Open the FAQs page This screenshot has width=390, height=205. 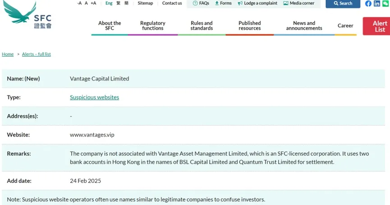pos(201,3)
